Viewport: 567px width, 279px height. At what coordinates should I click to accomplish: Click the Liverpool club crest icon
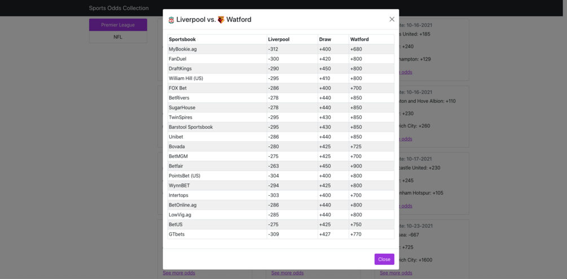[x=172, y=20]
